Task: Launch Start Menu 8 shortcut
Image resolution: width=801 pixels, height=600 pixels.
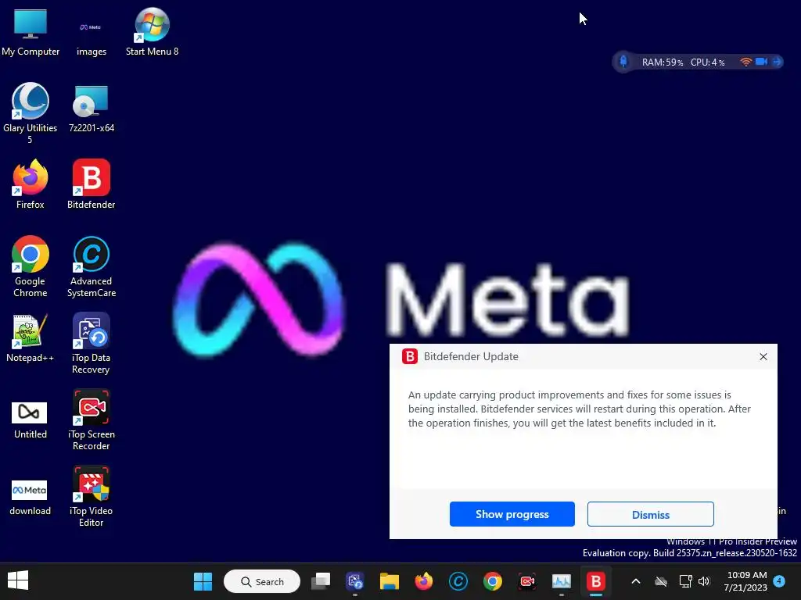Action: (152, 31)
